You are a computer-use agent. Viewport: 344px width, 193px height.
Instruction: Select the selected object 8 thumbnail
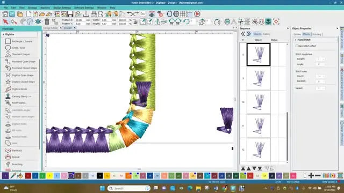point(259,55)
